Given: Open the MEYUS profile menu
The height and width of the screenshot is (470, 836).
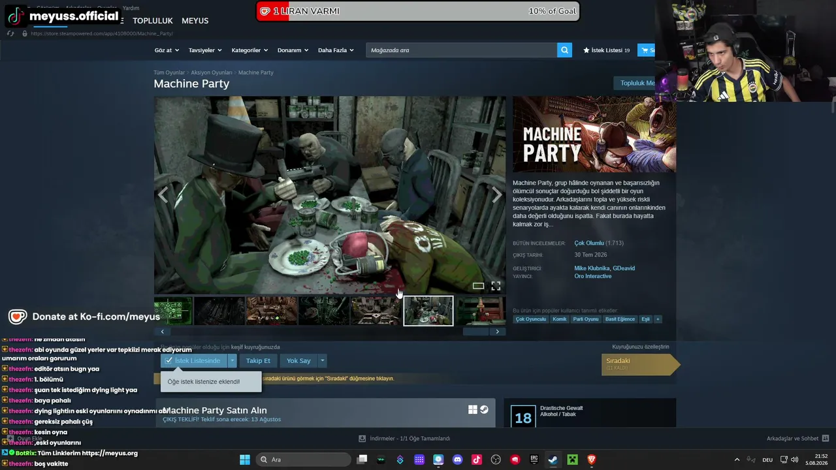Looking at the screenshot, I should point(195,21).
